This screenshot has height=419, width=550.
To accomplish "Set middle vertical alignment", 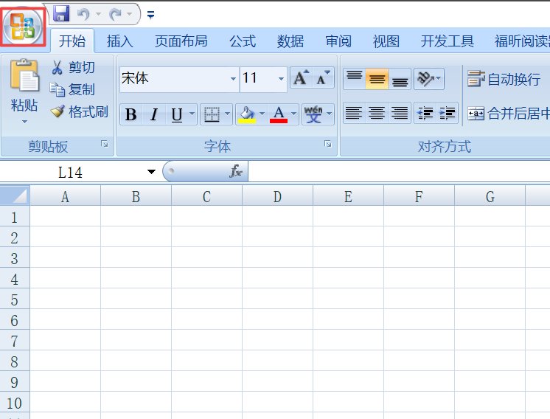I will click(377, 79).
